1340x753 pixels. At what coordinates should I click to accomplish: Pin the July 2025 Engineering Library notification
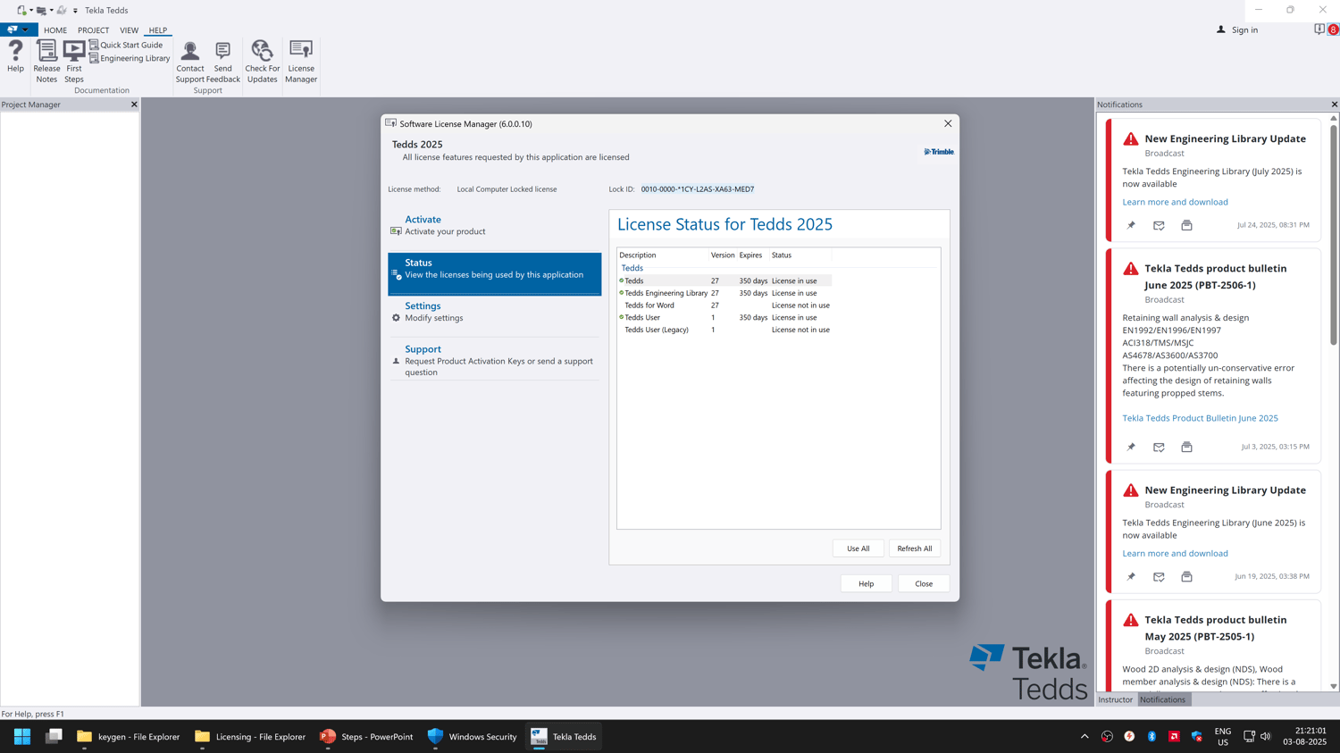(x=1131, y=225)
